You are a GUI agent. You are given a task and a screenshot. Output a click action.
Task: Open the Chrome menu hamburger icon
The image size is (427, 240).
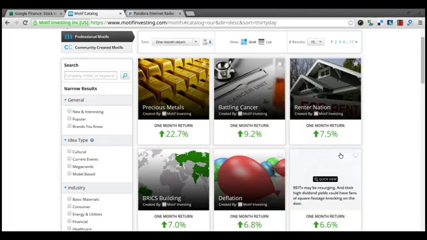pos(420,23)
